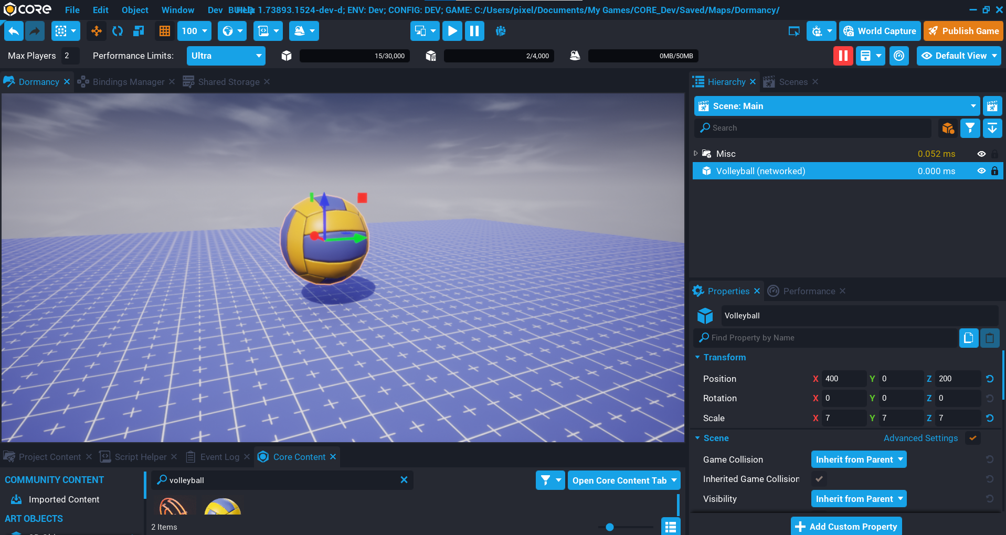This screenshot has height=535, width=1006.
Task: Select the Rotate tool in the toolbar
Action: click(x=118, y=31)
